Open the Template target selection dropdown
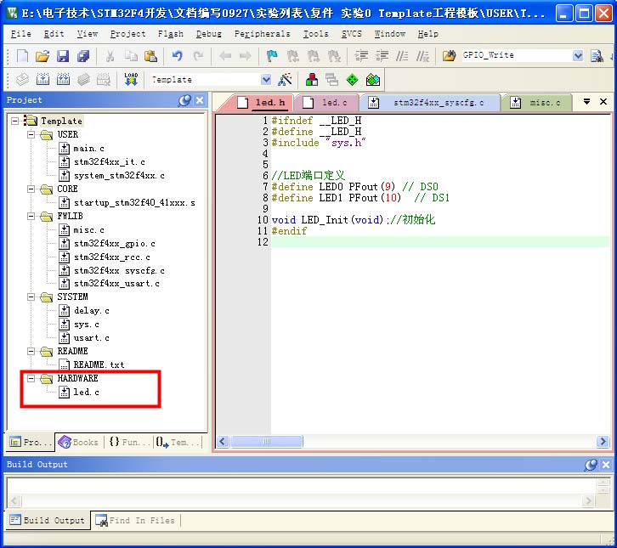Viewport: 617px width, 548px height. click(266, 80)
